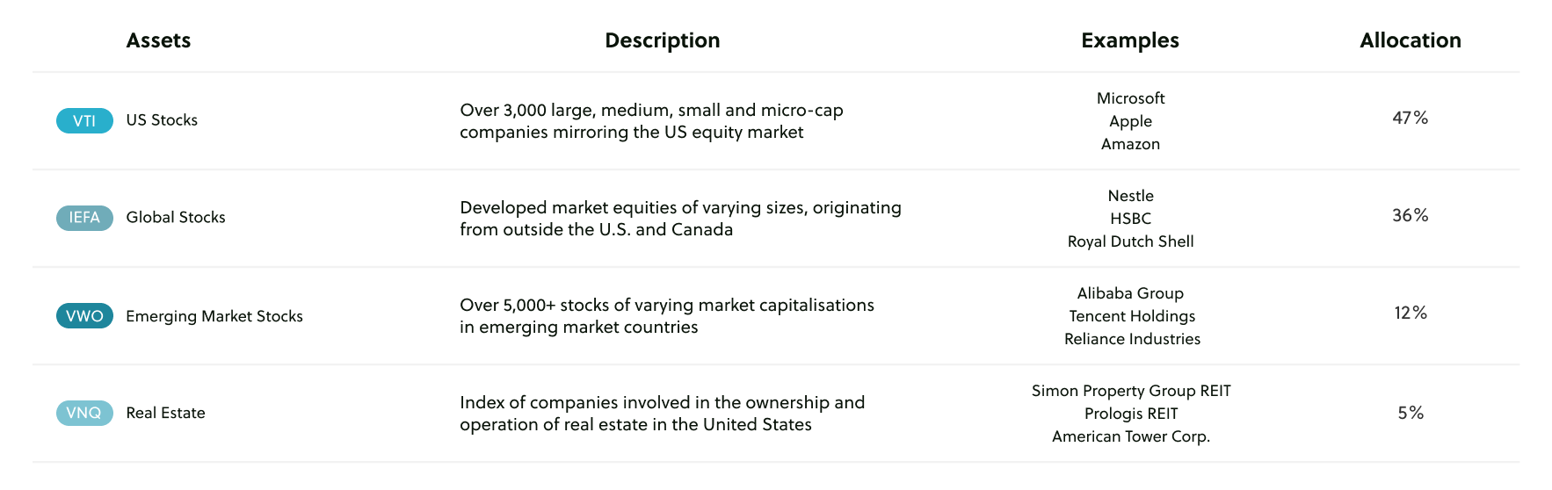Click the Royal Dutch Shell example

tap(1131, 241)
